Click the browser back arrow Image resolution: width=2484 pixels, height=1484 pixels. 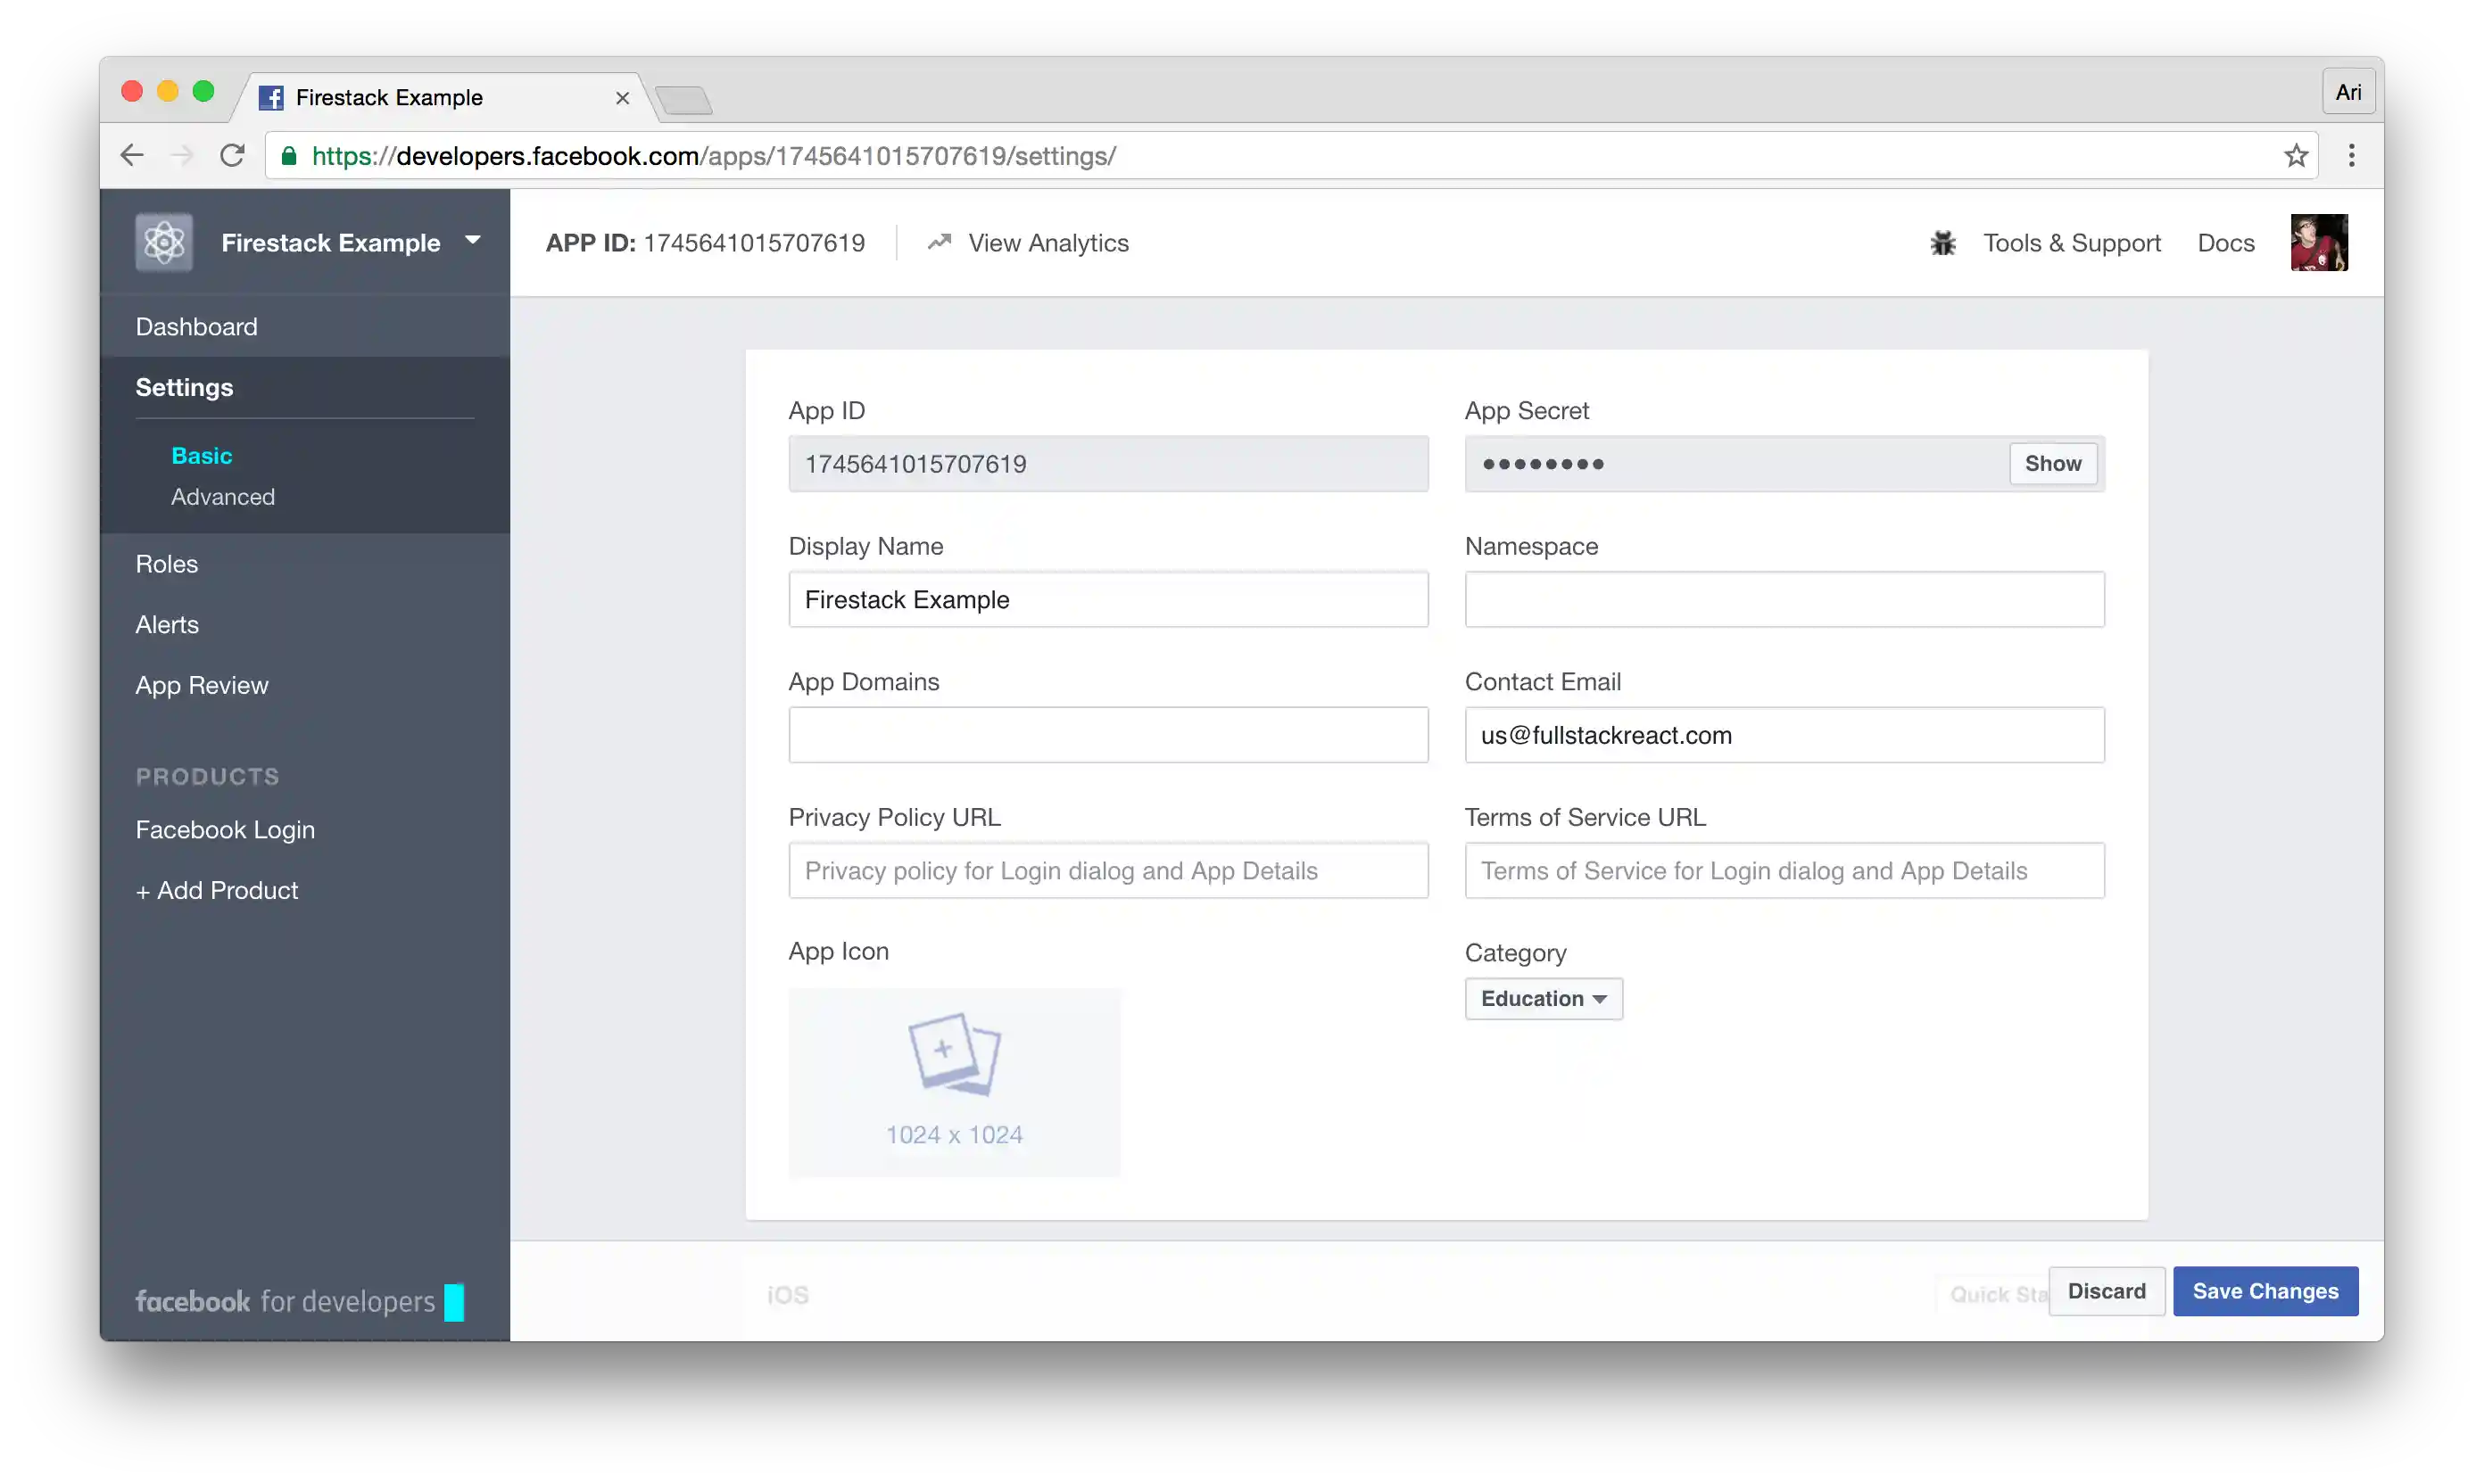[x=132, y=156]
